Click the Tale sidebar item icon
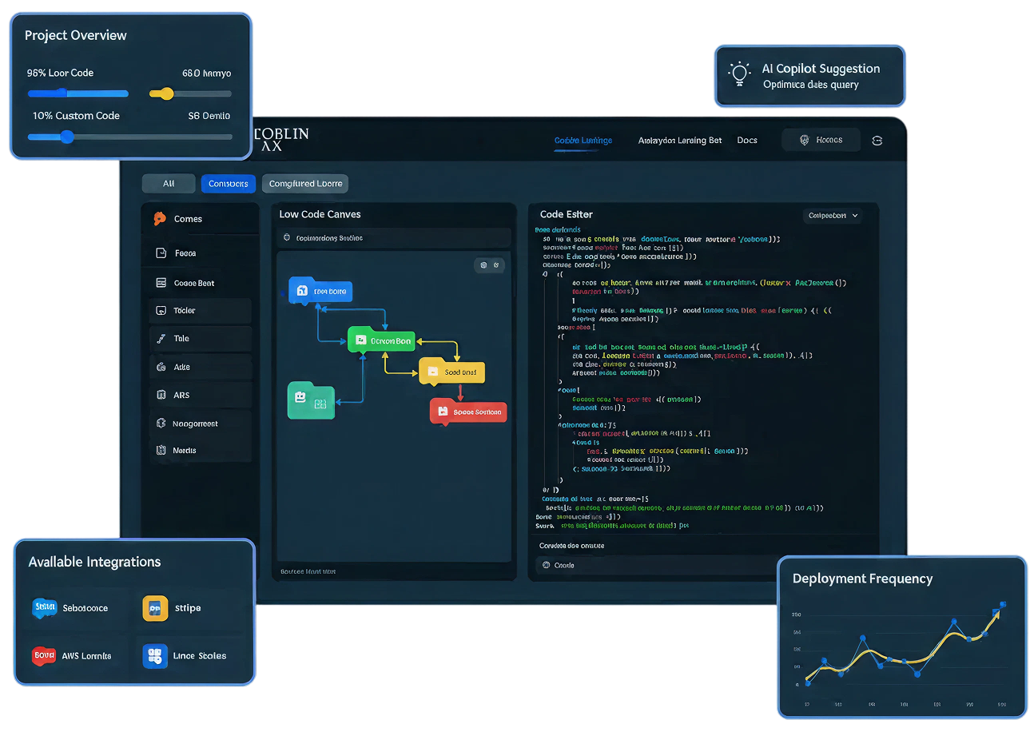The width and height of the screenshot is (1034, 732). 159,339
